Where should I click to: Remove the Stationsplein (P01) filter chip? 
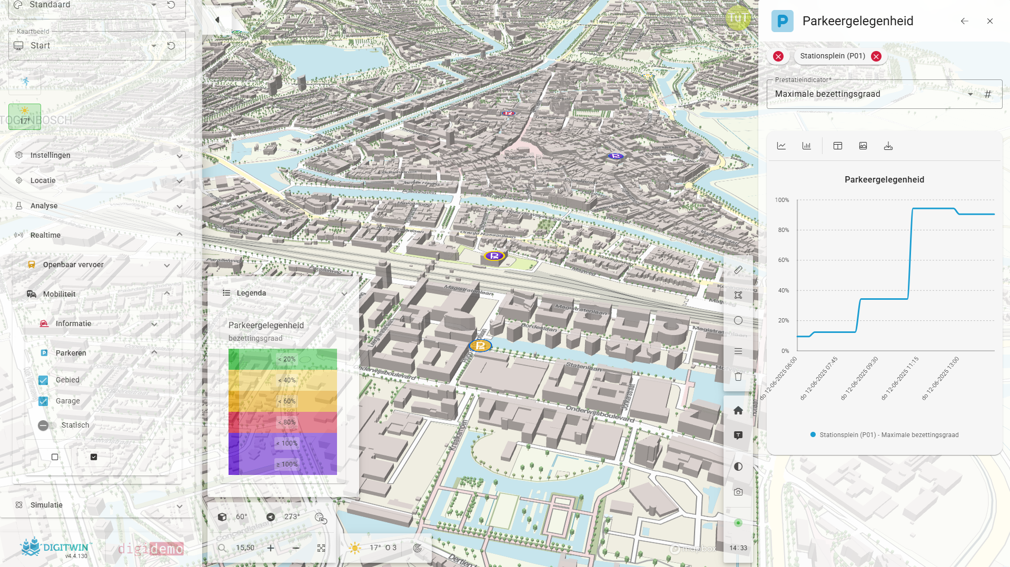876,56
